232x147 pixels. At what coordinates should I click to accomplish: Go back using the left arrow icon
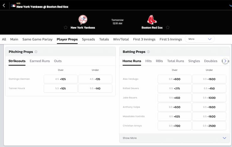pos(4,5)
